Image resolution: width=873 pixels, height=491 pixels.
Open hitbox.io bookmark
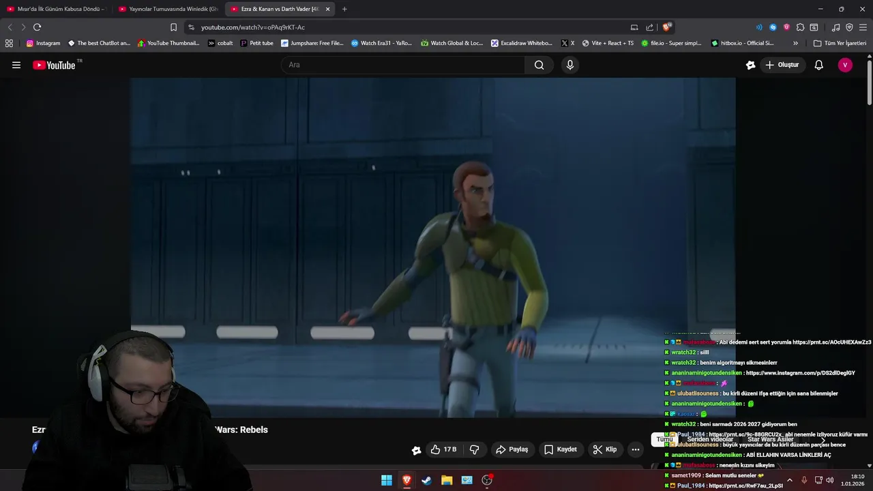(743, 43)
